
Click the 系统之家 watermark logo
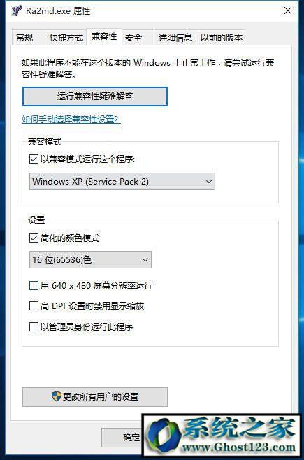(222, 436)
